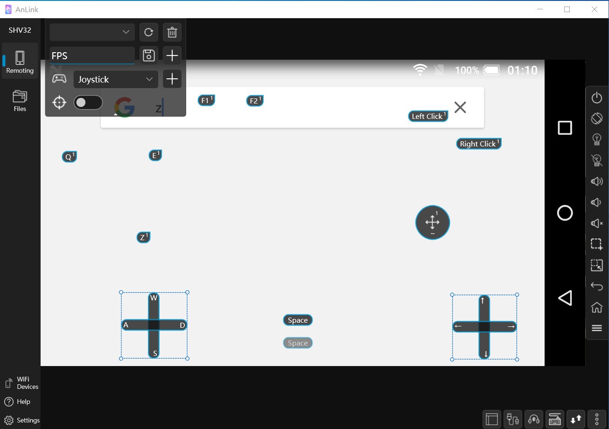Save the FPS keymap profile

coord(149,56)
